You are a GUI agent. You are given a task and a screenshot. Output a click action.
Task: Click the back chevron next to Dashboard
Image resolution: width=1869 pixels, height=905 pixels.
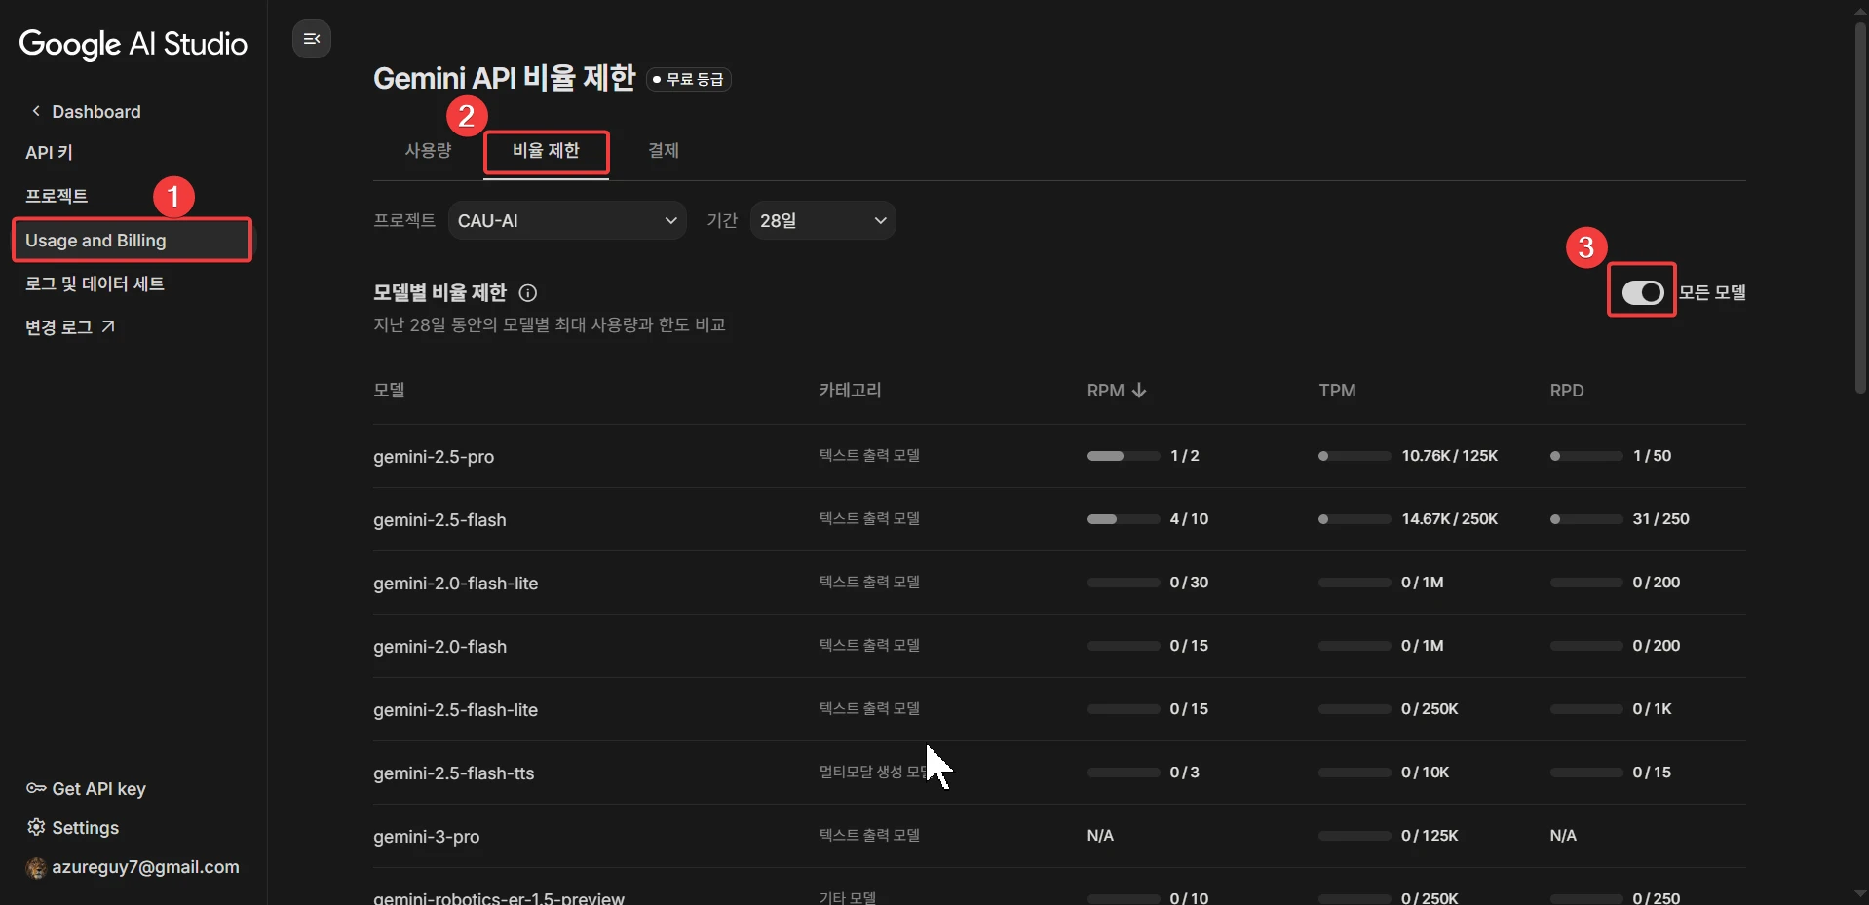click(x=36, y=111)
